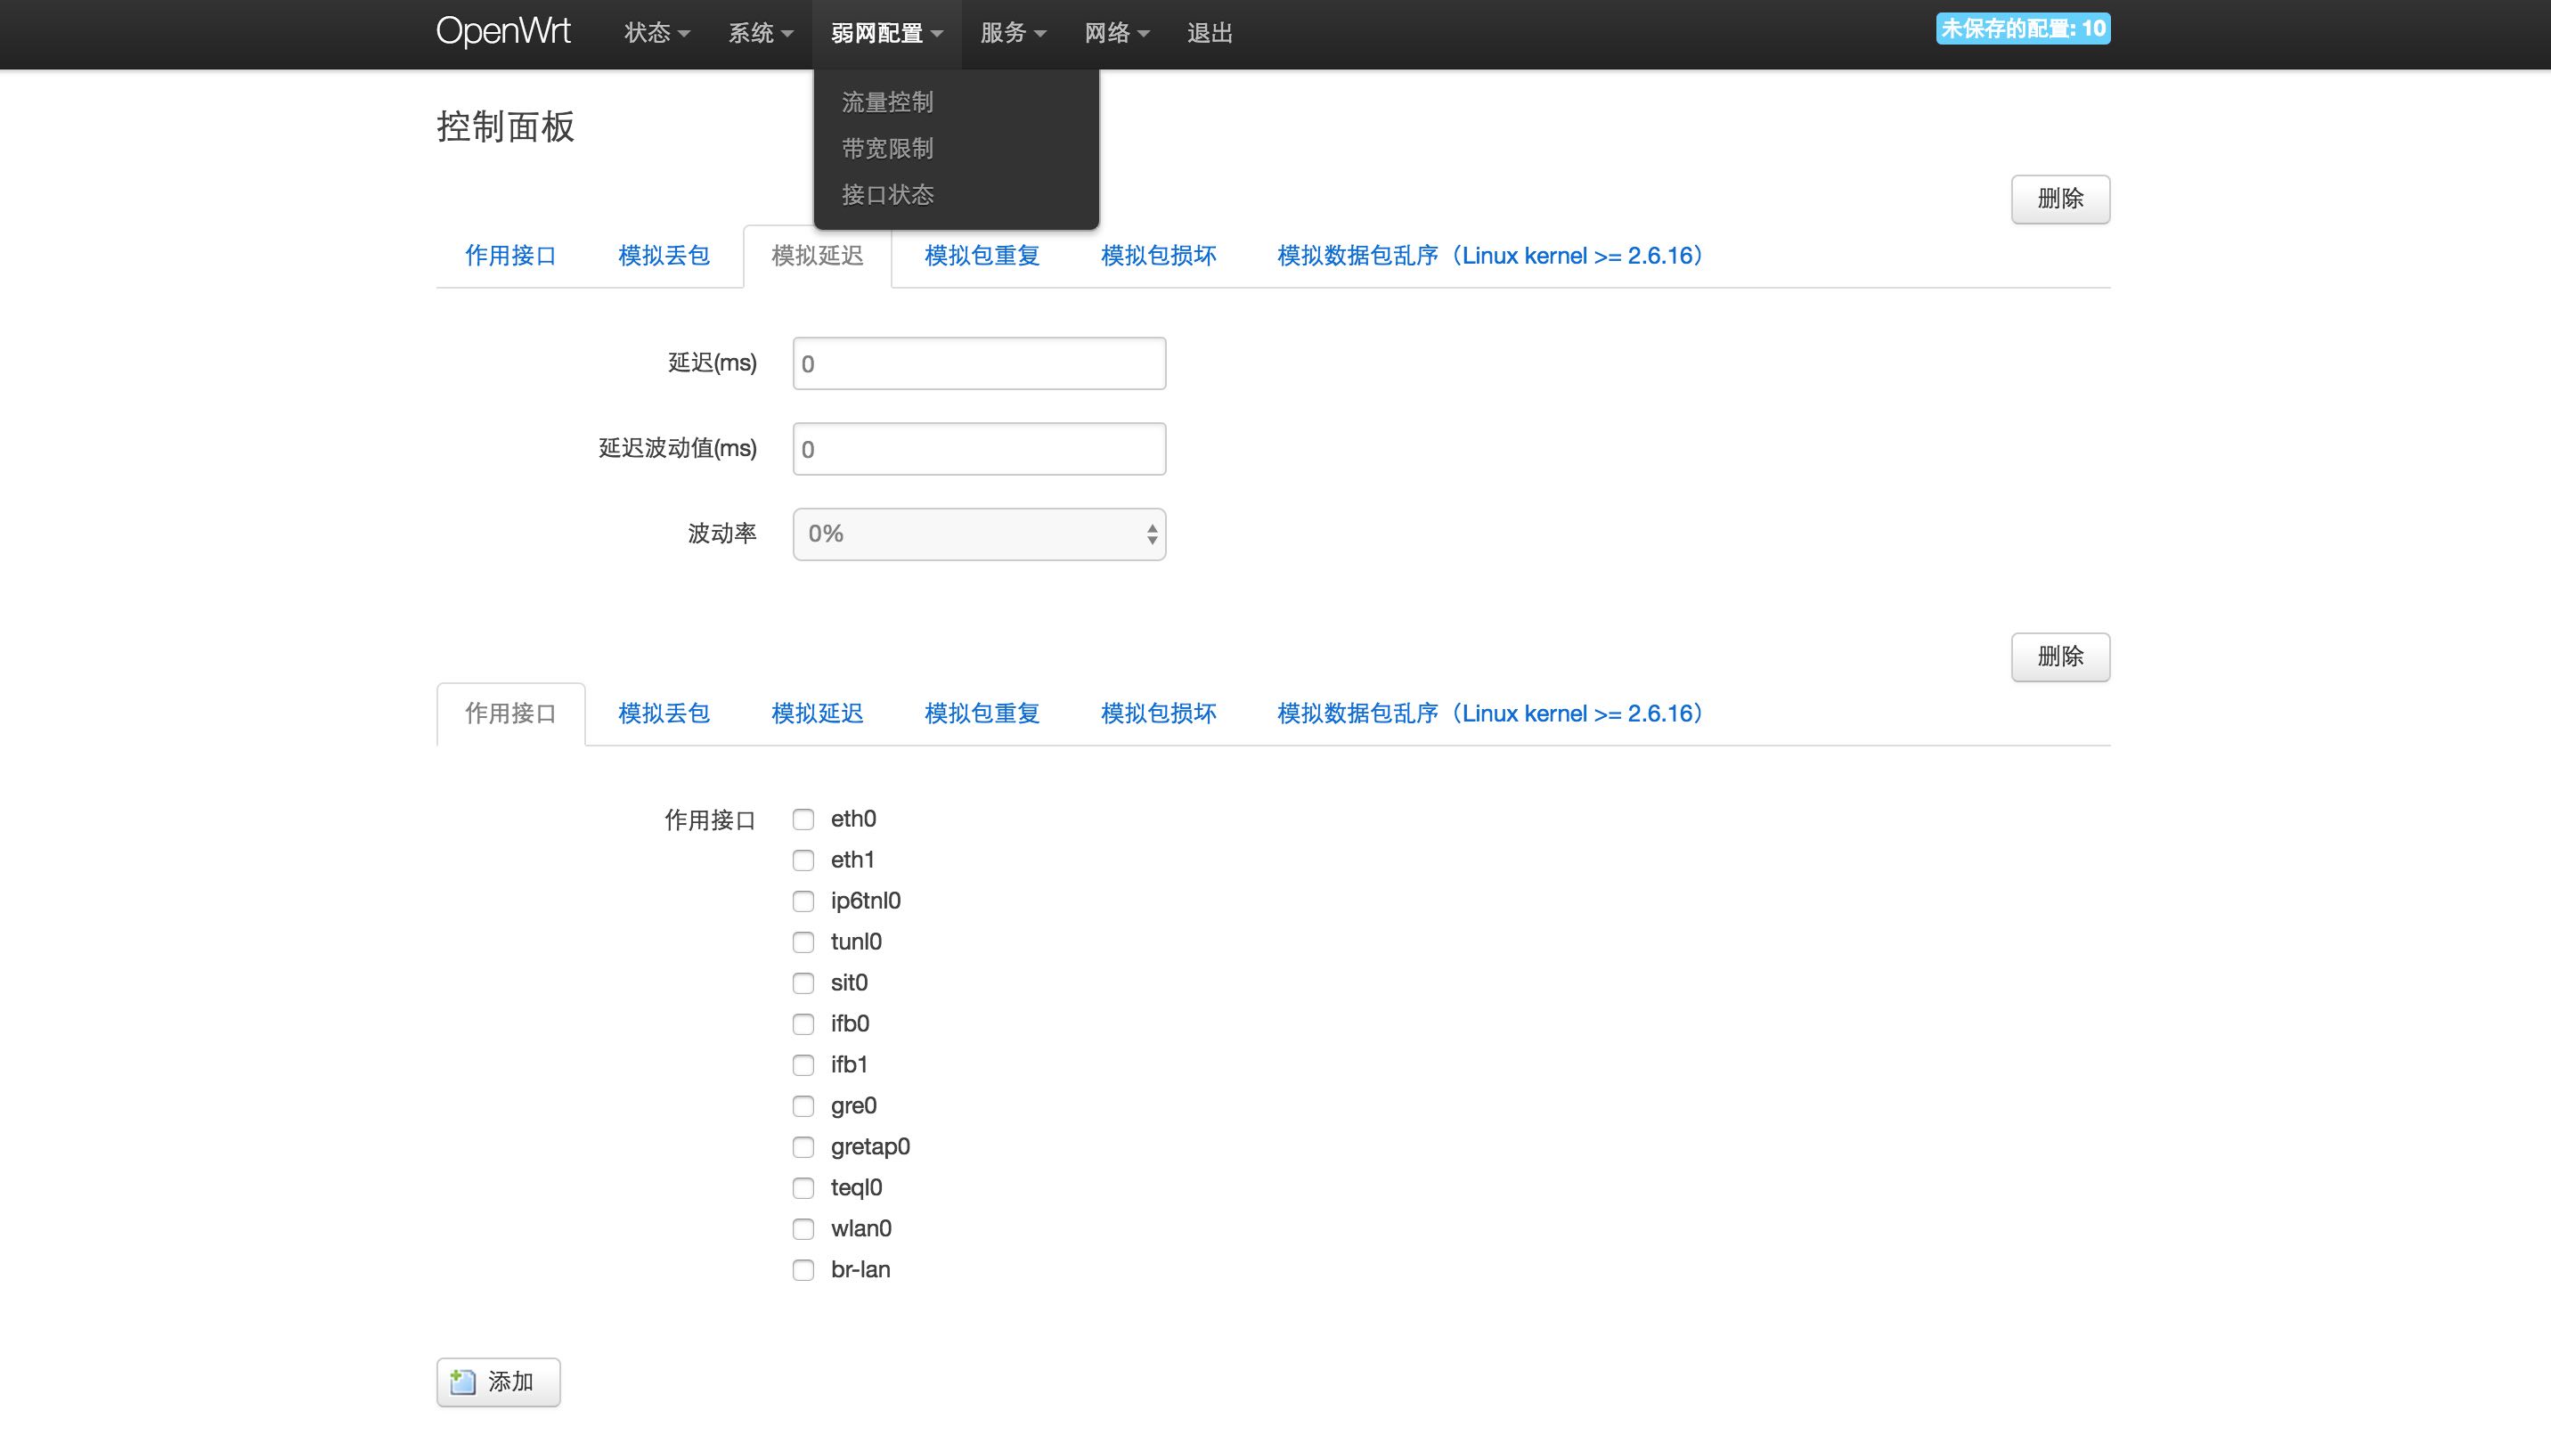Enable the eth0 interface checkbox
The image size is (2551, 1435).
tap(803, 819)
